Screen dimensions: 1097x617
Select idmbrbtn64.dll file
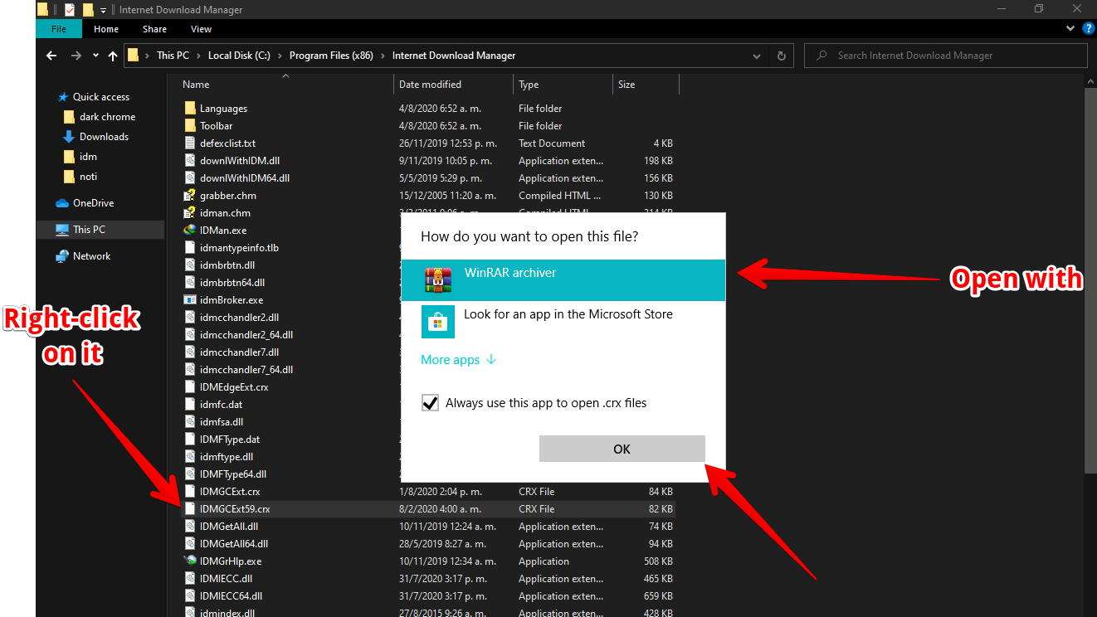(x=232, y=283)
